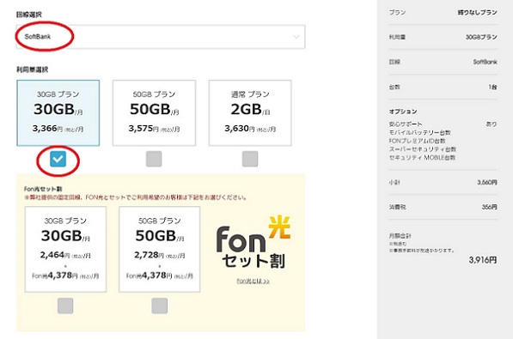Click the オプション heading in summary
The height and width of the screenshot is (339, 513).
click(x=403, y=112)
